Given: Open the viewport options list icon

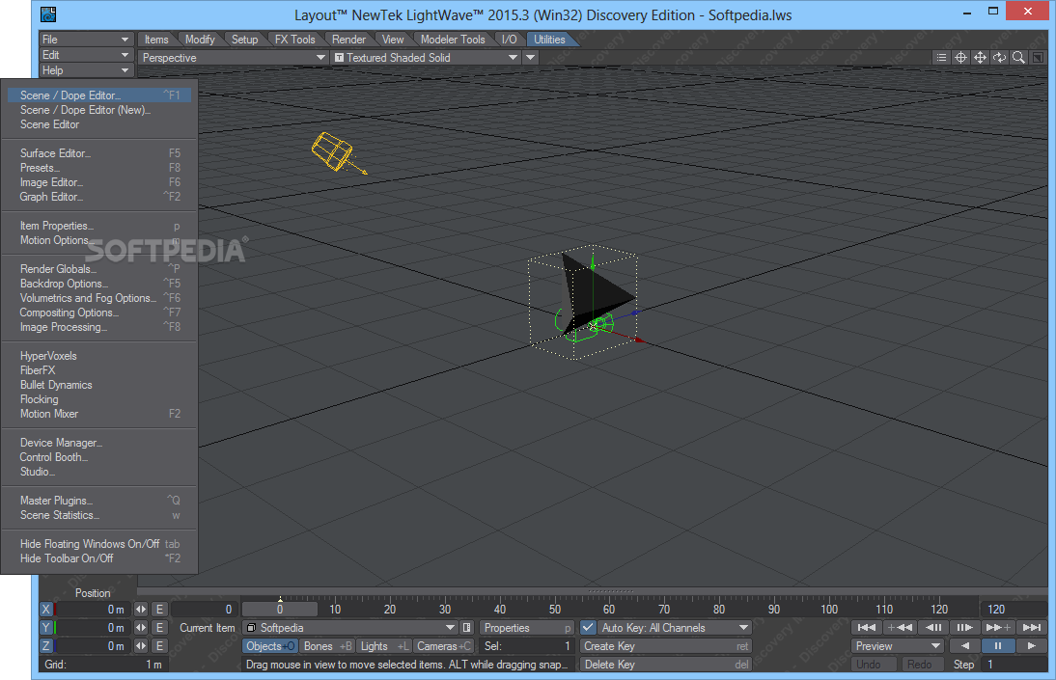Looking at the screenshot, I should point(941,58).
